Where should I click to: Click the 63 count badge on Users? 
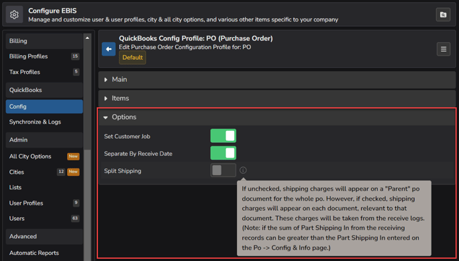click(x=75, y=218)
